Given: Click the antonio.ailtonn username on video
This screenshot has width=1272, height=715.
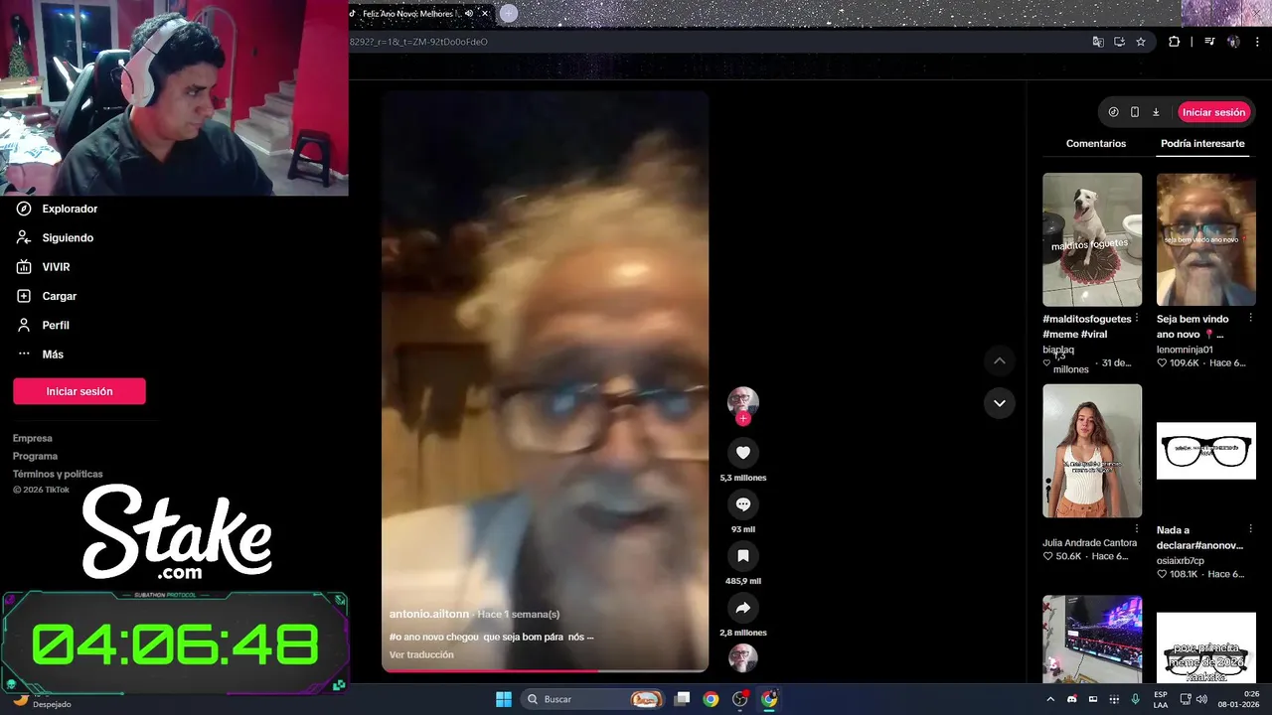Looking at the screenshot, I should tap(428, 614).
